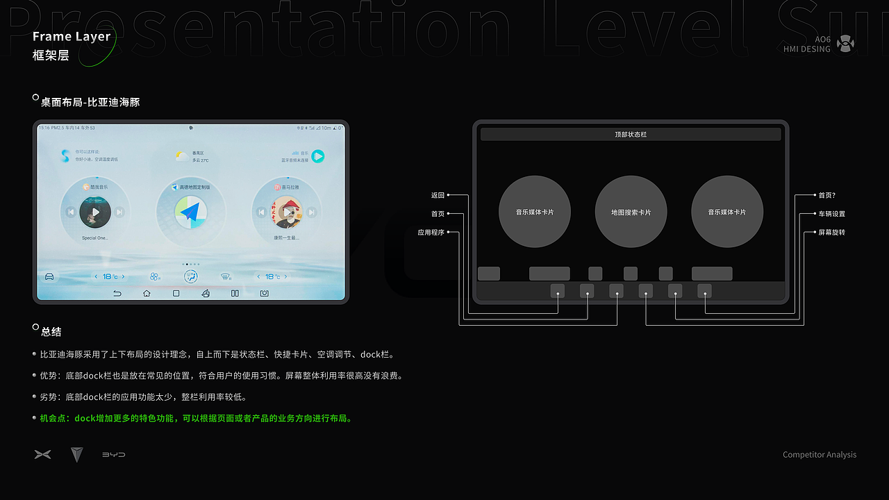
Task: Play the 康熙 audiobook on 喜马拉雅 card
Action: [287, 212]
